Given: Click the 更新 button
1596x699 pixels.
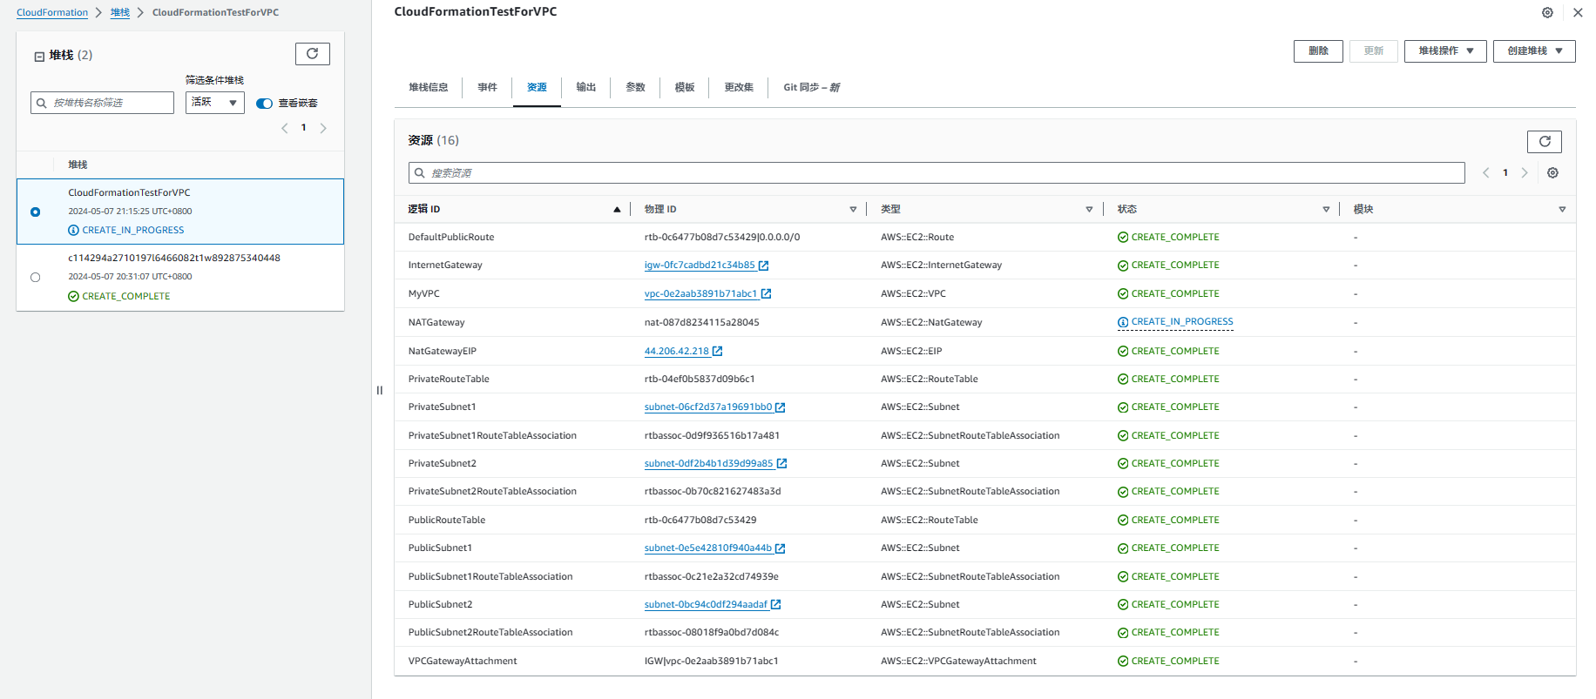Looking at the screenshot, I should coord(1374,51).
